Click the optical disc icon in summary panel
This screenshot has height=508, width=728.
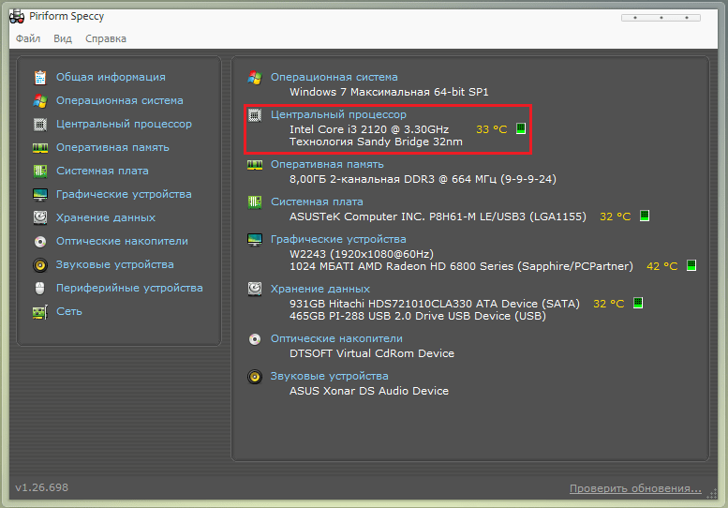click(x=255, y=339)
